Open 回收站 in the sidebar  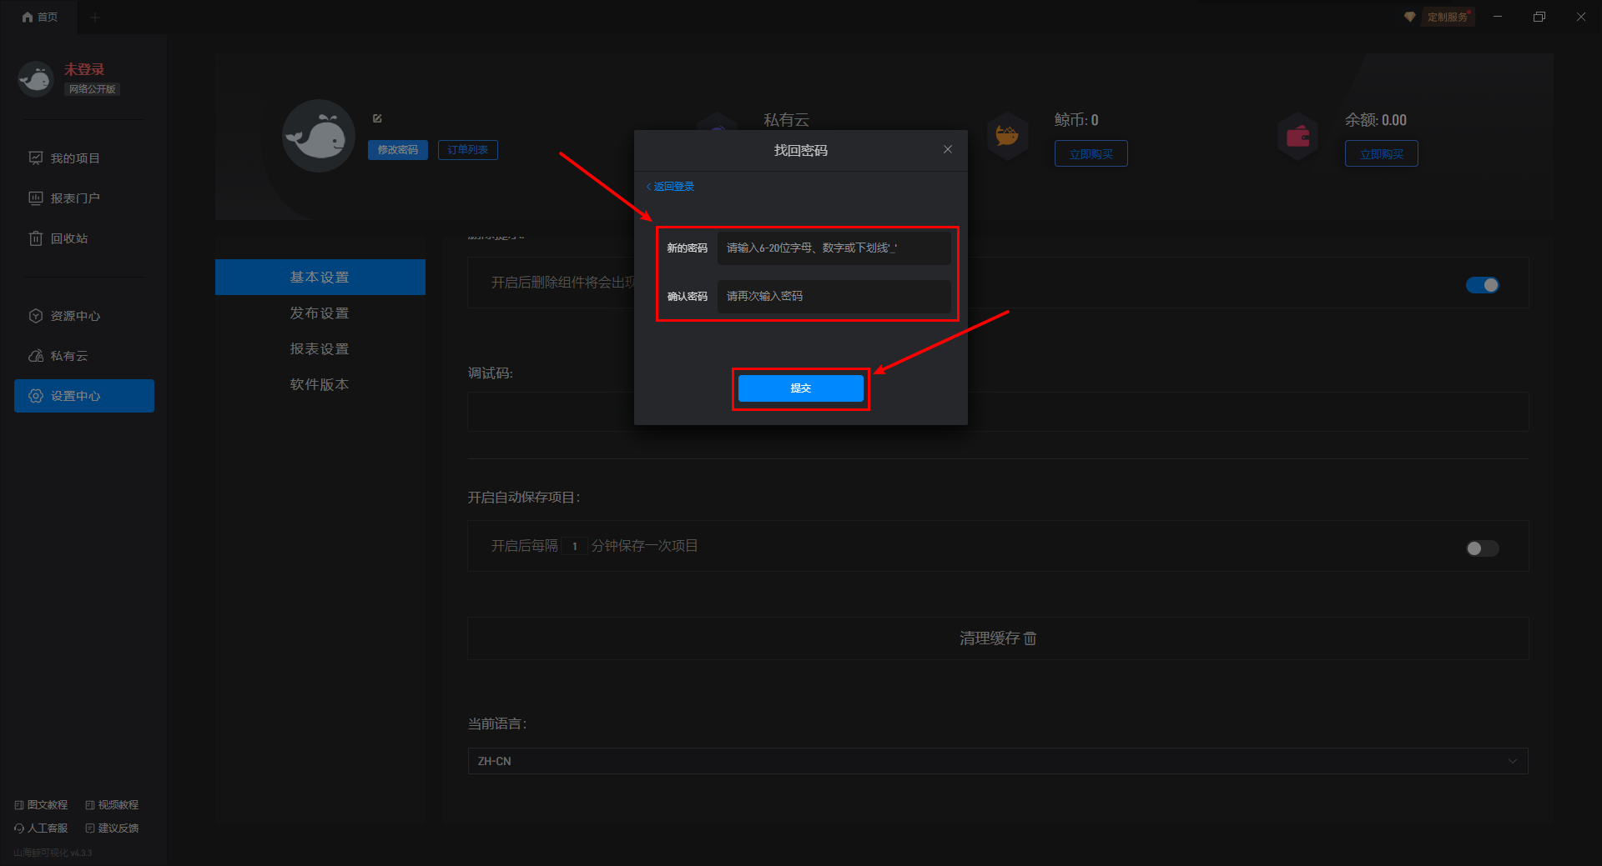[x=68, y=238]
